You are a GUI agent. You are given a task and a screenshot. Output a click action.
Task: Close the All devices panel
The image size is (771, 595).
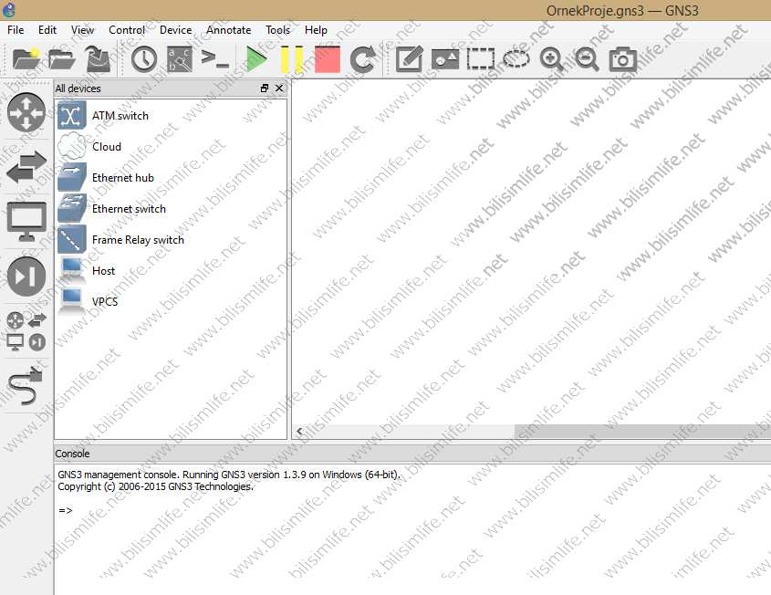click(x=279, y=89)
